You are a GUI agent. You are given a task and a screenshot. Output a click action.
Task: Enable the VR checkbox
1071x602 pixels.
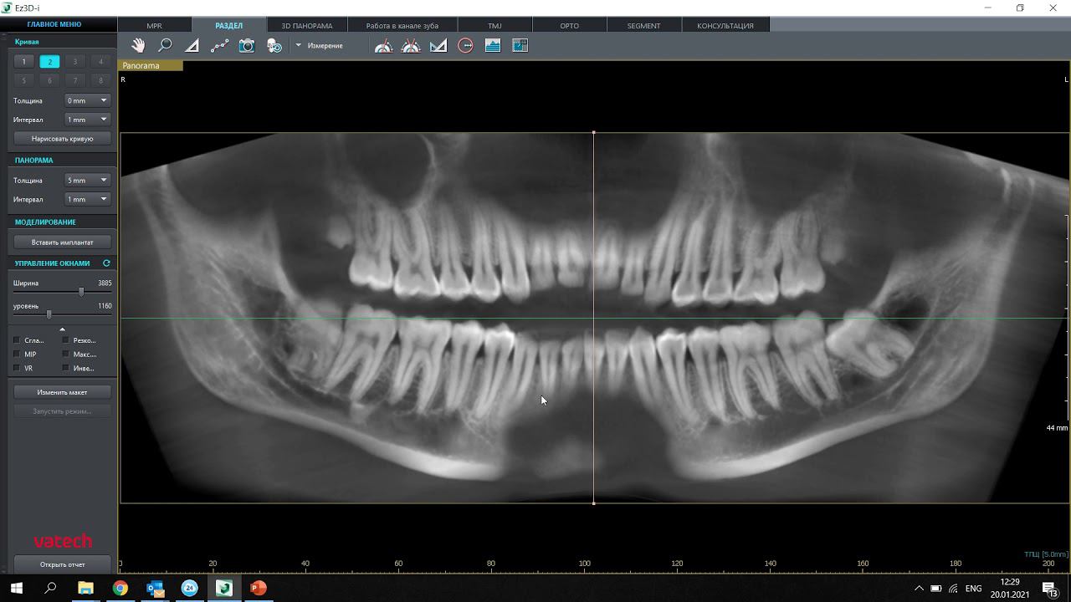point(17,368)
